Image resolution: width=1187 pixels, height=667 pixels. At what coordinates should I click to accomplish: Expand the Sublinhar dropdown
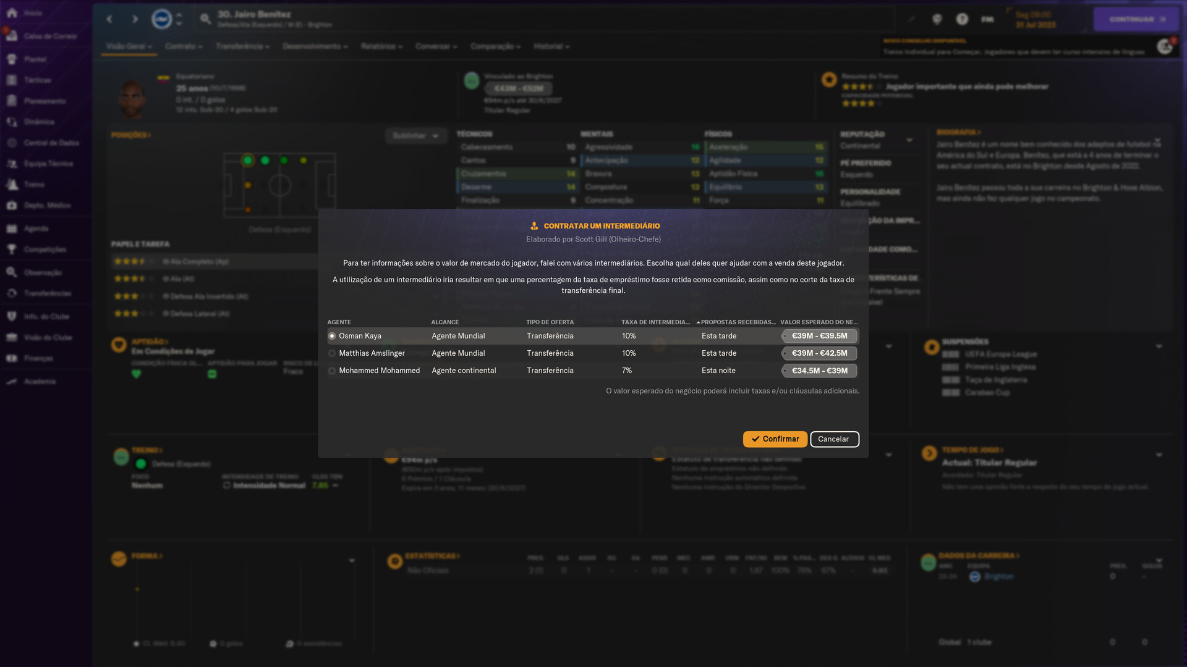(415, 136)
